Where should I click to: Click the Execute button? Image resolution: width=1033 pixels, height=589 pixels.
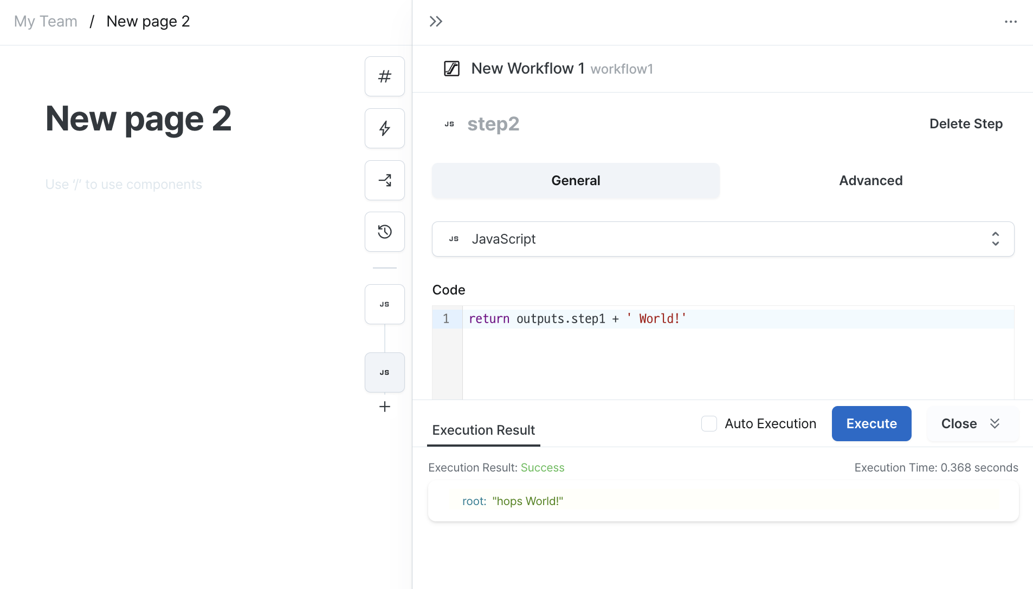pyautogui.click(x=871, y=423)
